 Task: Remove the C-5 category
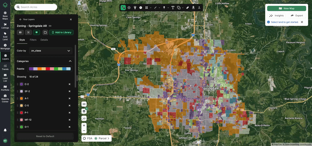69,106
